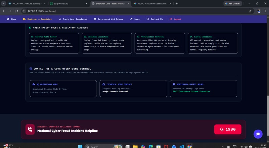
Task: Click the Windows taskbar Search box
Action: tap(103, 147)
